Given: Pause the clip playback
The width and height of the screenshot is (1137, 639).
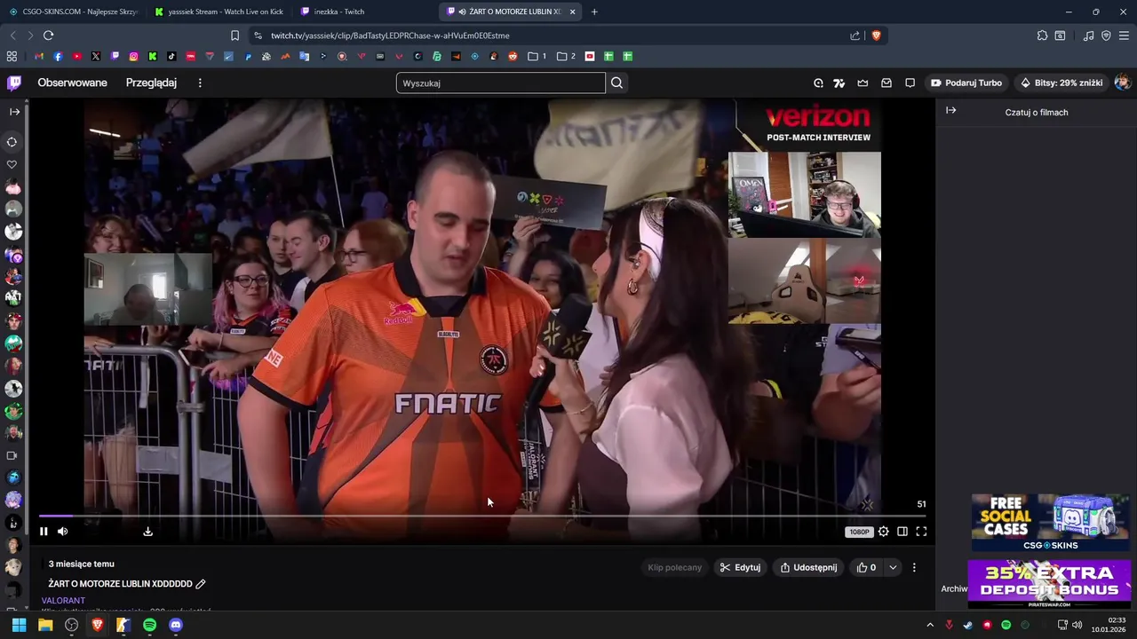Looking at the screenshot, I should tap(44, 532).
